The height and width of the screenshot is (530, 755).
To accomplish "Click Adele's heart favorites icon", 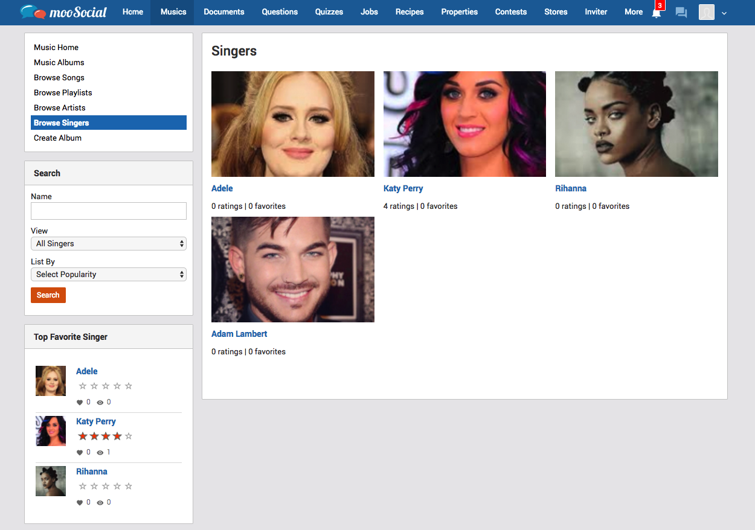I will 80,402.
